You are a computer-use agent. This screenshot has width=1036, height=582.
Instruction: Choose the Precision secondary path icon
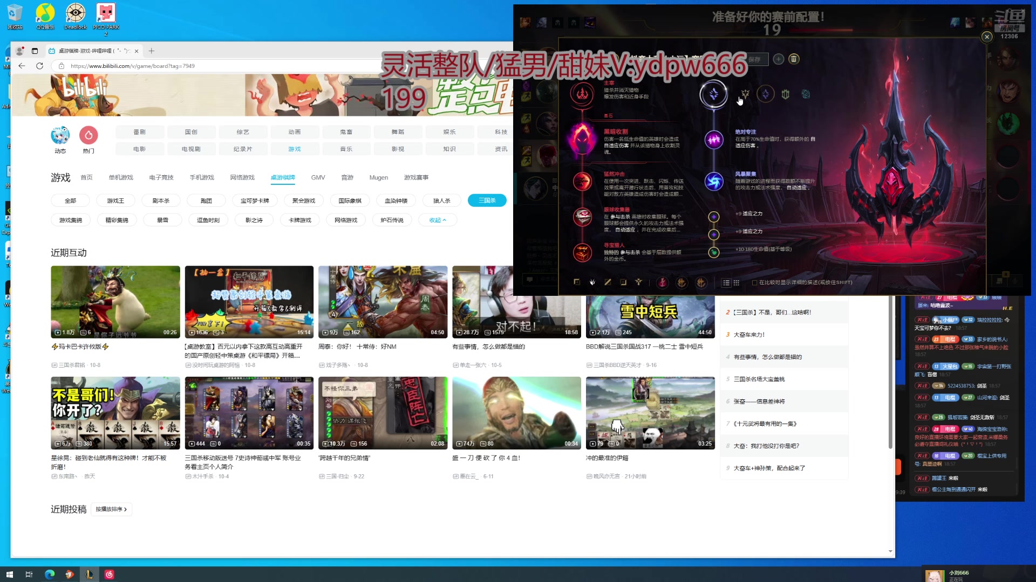tap(745, 94)
